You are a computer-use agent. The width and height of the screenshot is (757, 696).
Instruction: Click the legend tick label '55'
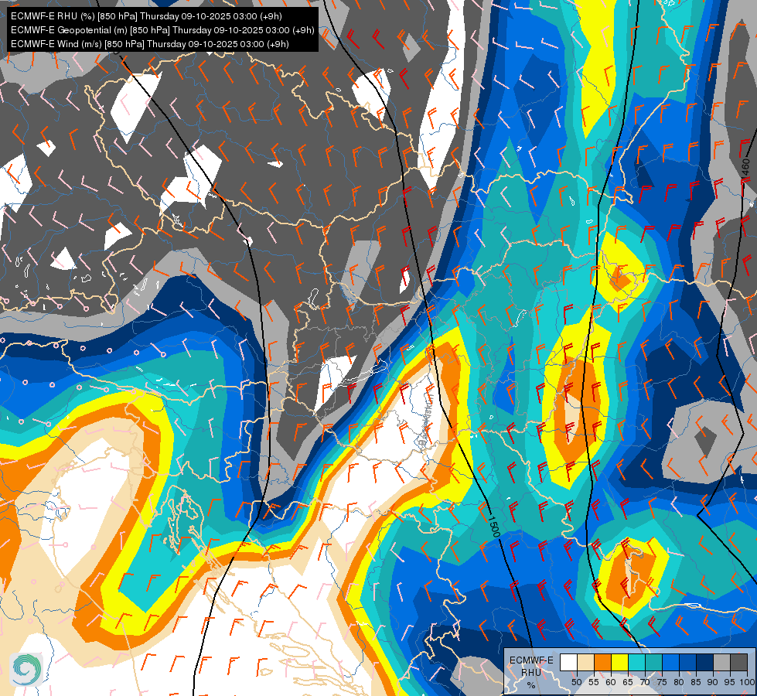[x=594, y=682]
